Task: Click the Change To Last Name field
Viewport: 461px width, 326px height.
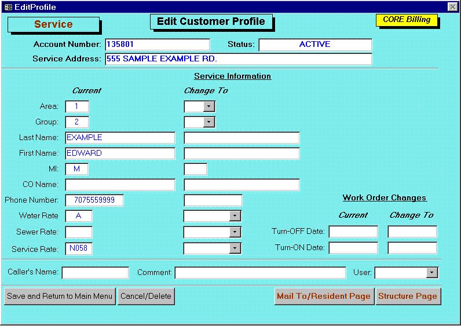Action: [x=242, y=138]
